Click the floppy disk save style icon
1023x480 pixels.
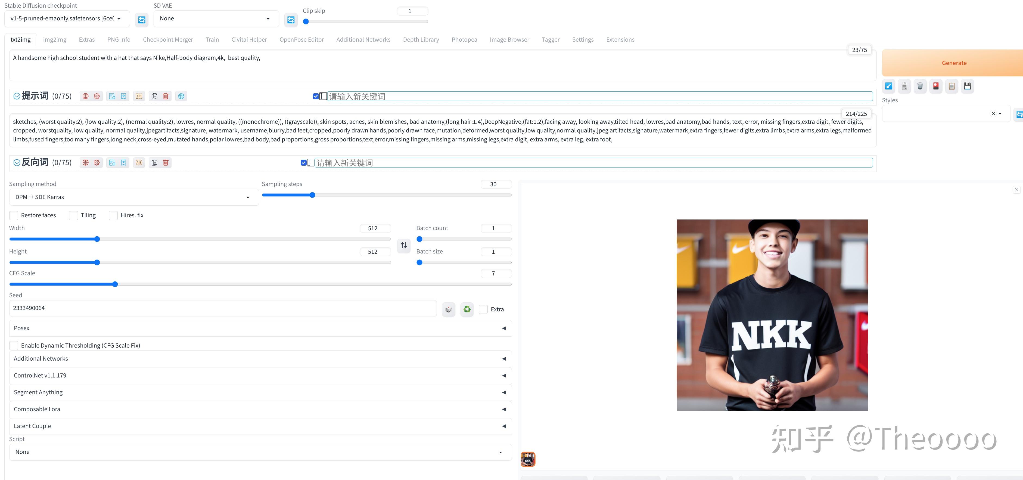coord(967,86)
